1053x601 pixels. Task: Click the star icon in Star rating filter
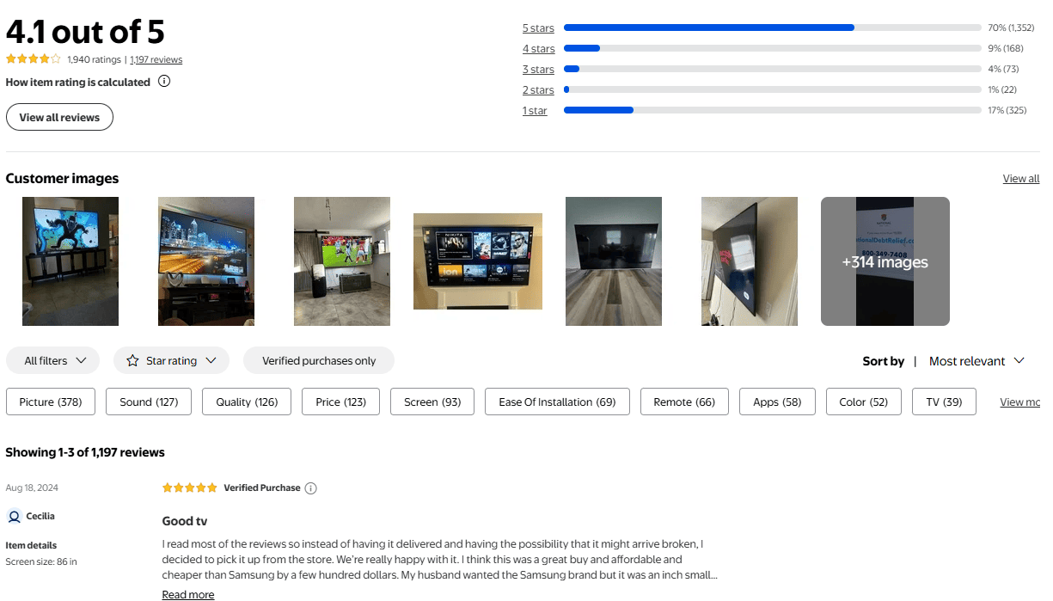[x=131, y=360]
